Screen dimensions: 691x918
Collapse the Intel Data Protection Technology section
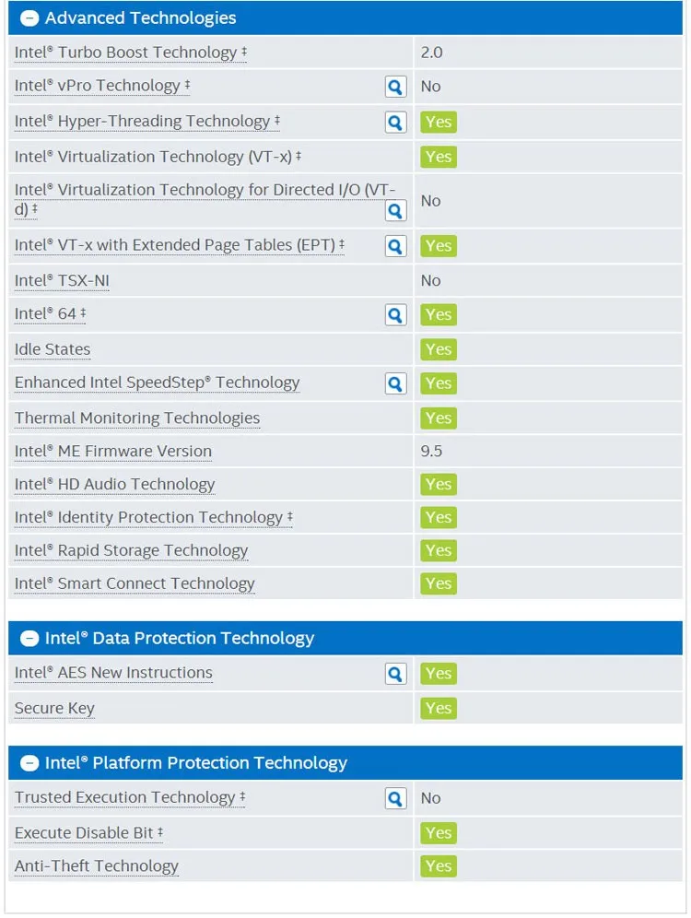(29, 638)
